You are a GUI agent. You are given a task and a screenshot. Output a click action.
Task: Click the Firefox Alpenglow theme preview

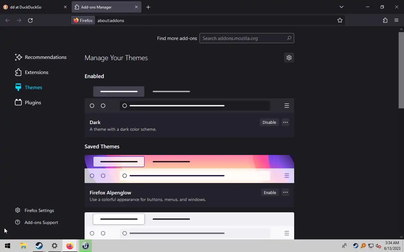pyautogui.click(x=189, y=169)
